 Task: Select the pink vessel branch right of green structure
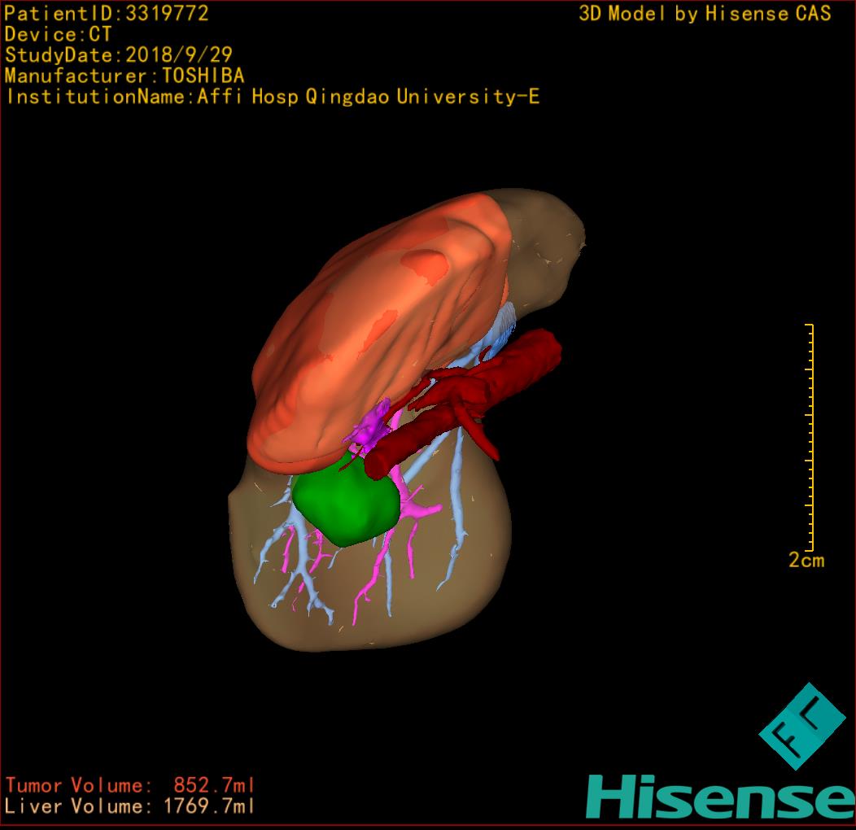tap(421, 509)
